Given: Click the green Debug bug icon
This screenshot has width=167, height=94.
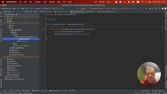Looking at the screenshot, I should tap(116, 9).
